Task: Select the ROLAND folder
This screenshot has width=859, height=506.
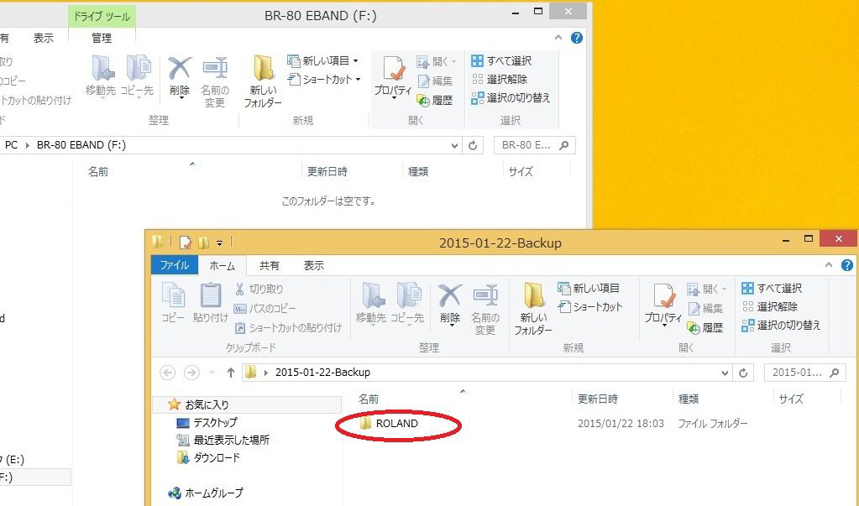Action: coord(389,423)
